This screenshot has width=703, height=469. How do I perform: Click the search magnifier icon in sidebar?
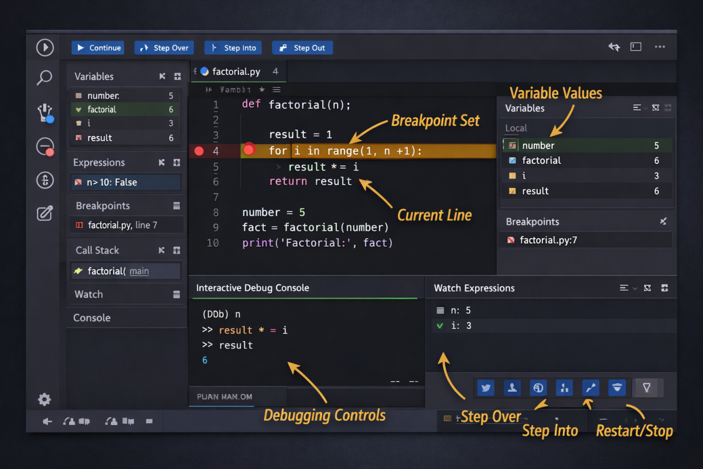pos(45,78)
